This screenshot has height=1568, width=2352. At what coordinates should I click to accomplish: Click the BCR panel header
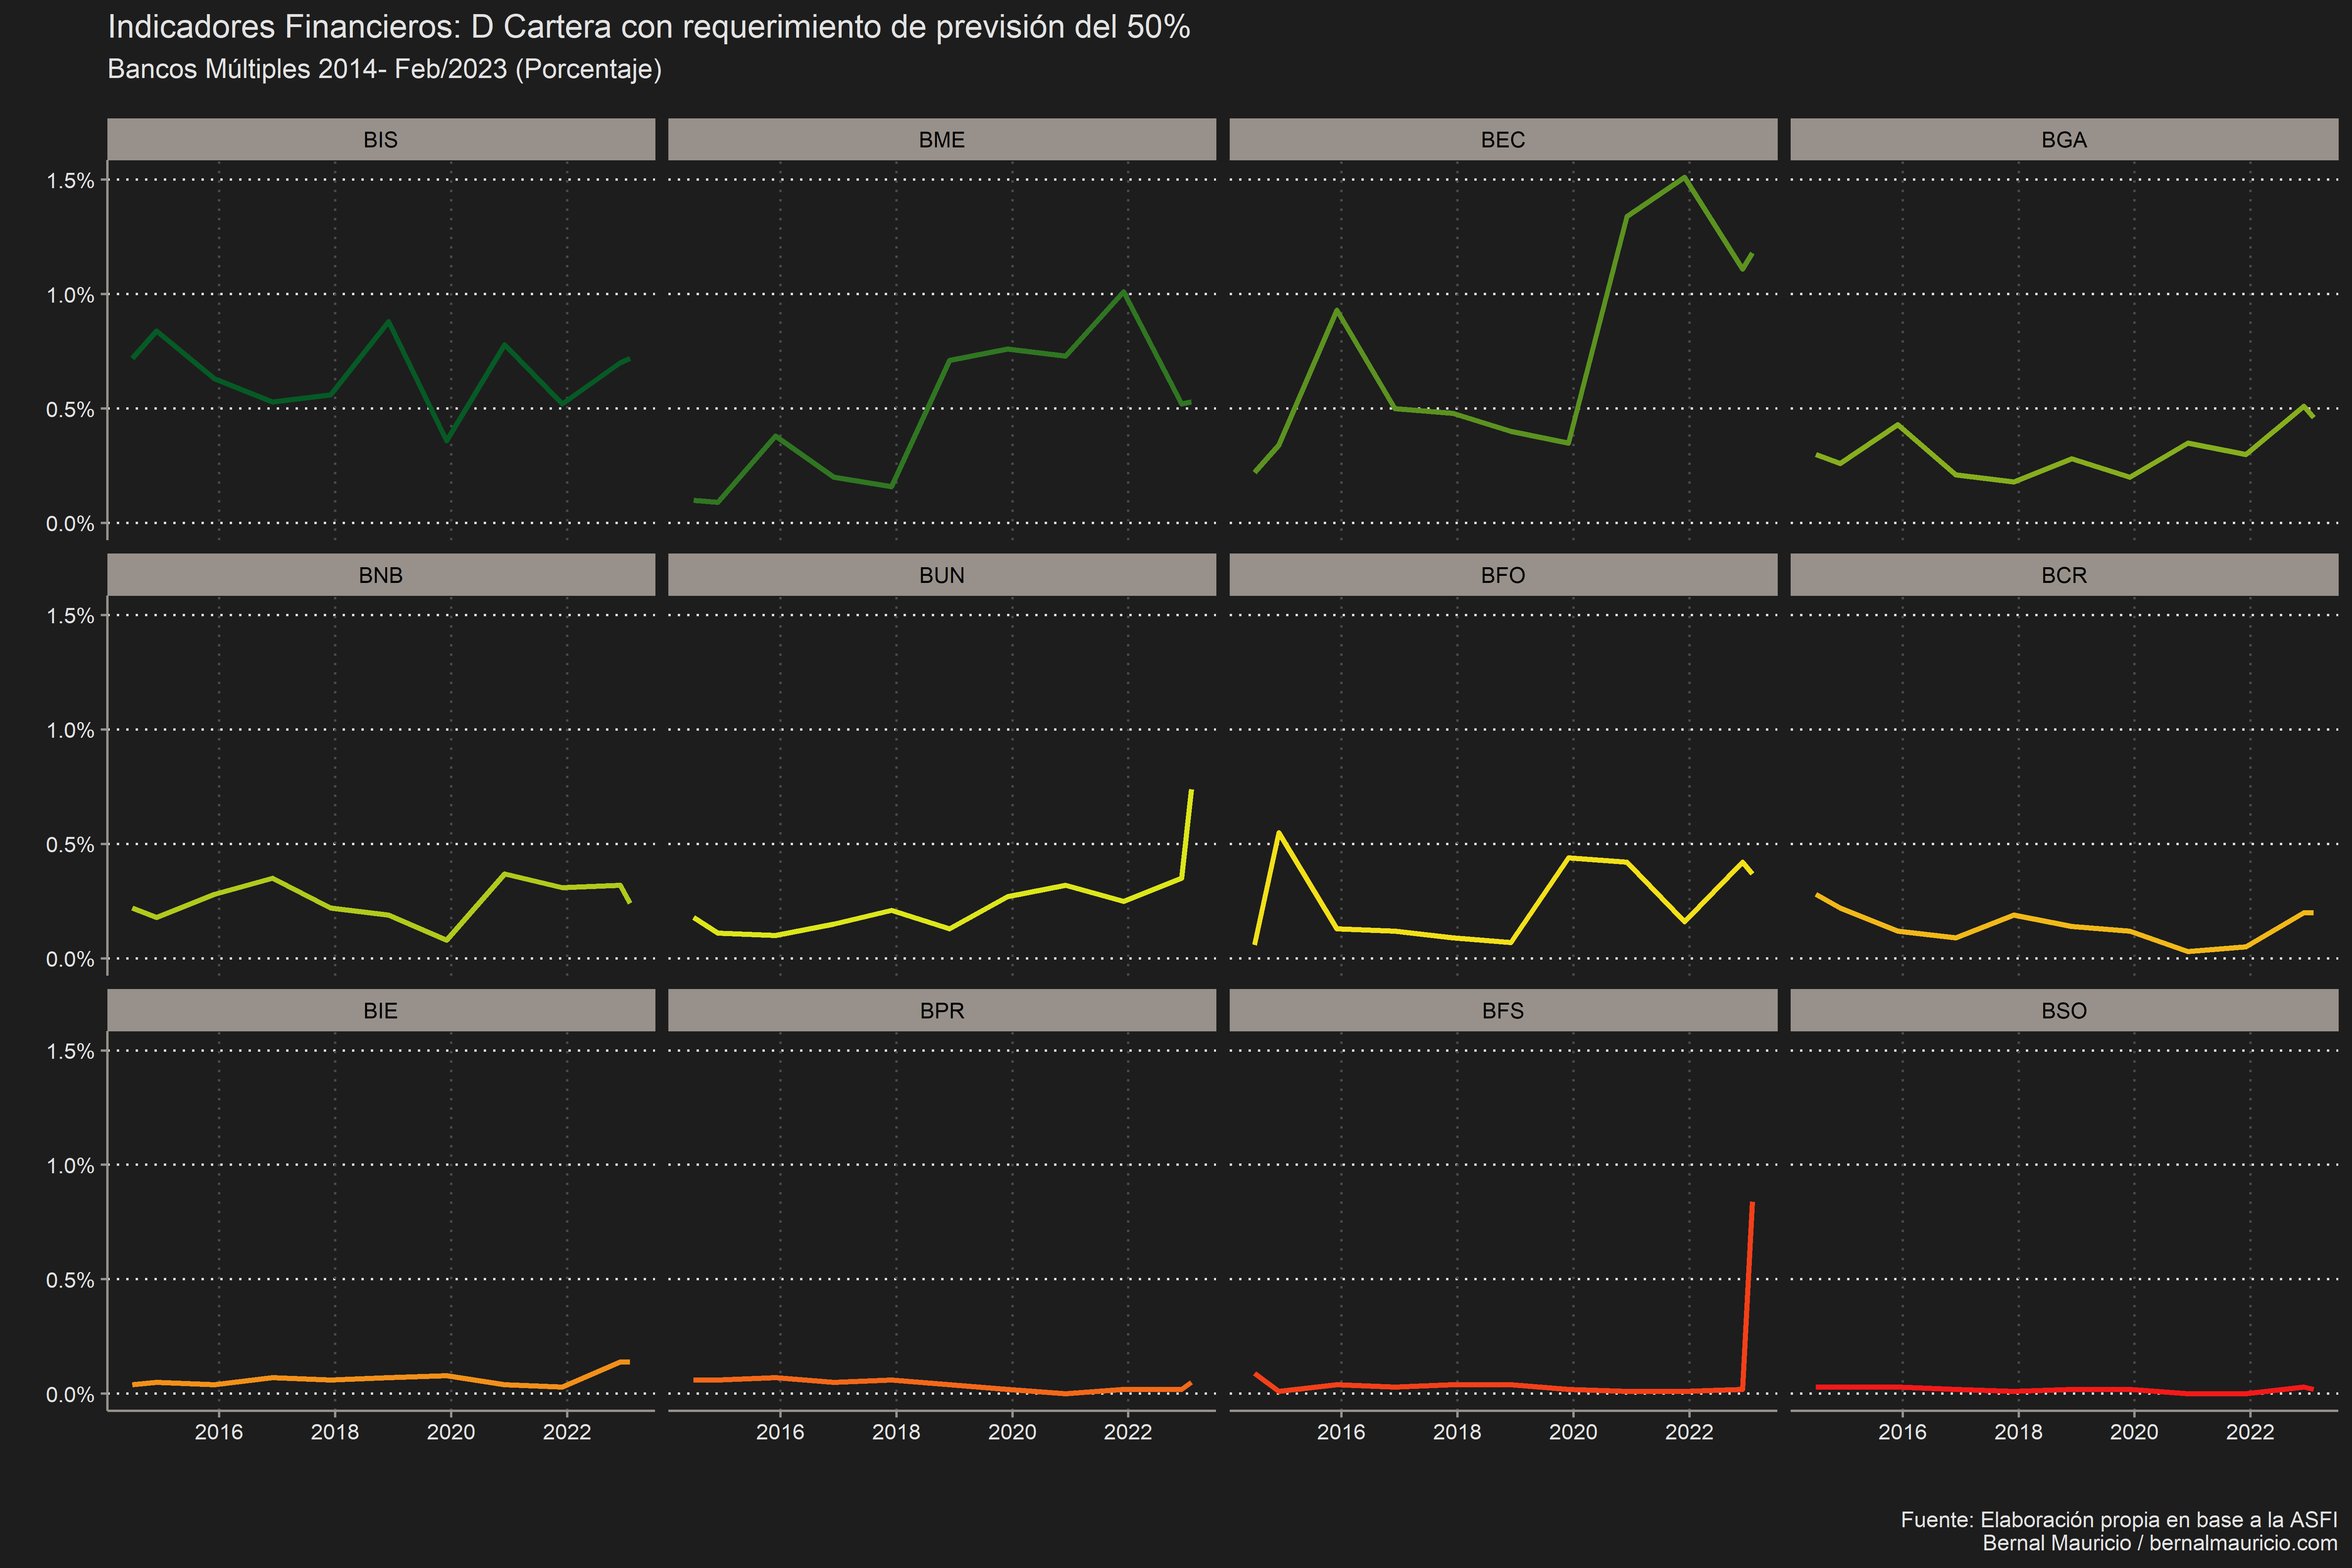click(x=2064, y=575)
